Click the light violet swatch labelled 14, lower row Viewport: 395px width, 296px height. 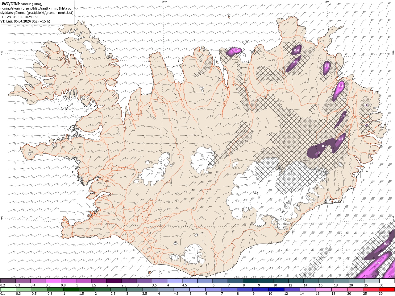[308, 290]
